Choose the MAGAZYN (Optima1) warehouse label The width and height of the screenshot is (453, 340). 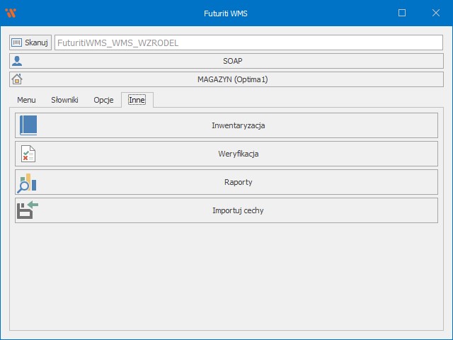pyautogui.click(x=232, y=79)
